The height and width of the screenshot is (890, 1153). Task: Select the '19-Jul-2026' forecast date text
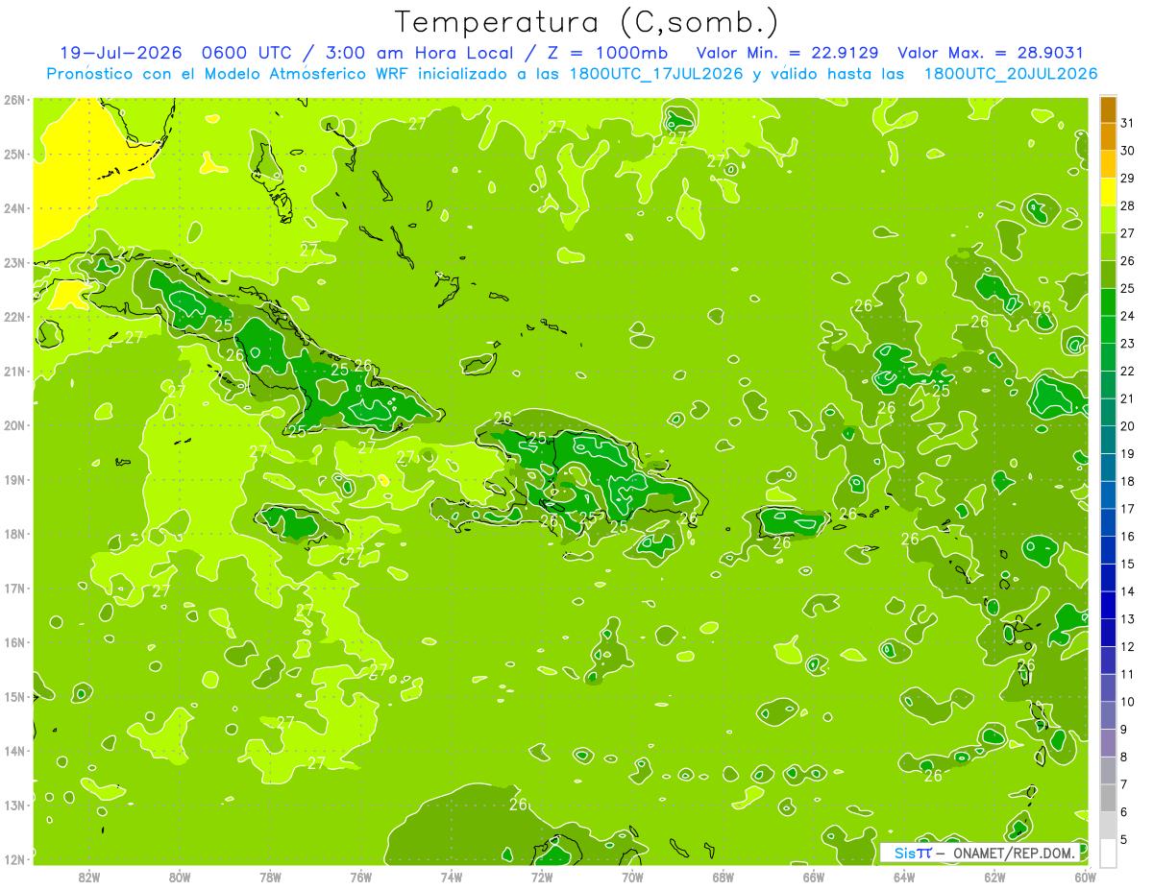pyautogui.click(x=121, y=53)
